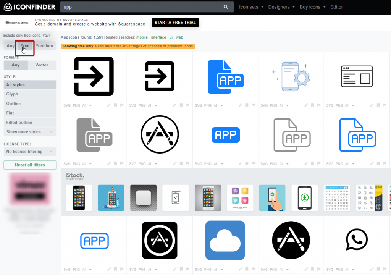This screenshot has height=275, width=391.
Task: Click the search magnifier icon in the header
Action: pos(226,7)
